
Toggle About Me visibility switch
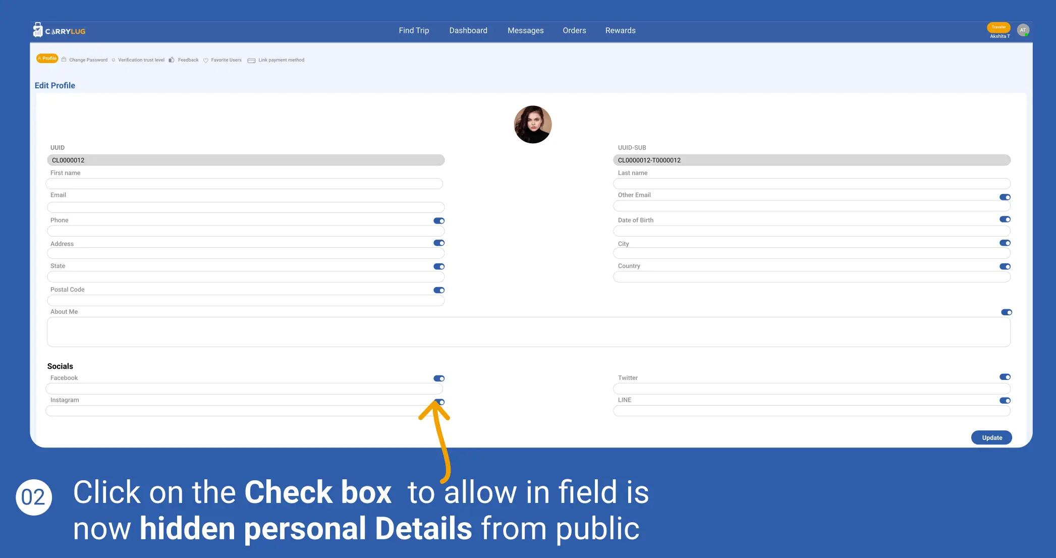pyautogui.click(x=1007, y=313)
